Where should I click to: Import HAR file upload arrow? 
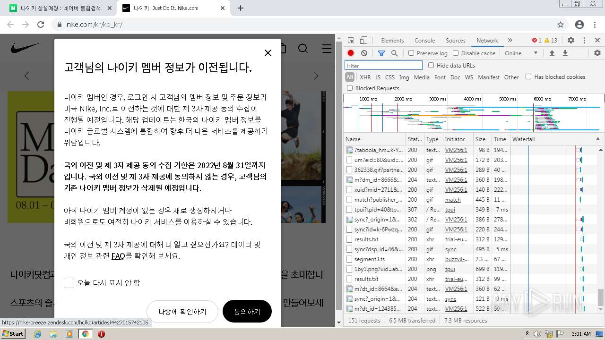point(552,53)
